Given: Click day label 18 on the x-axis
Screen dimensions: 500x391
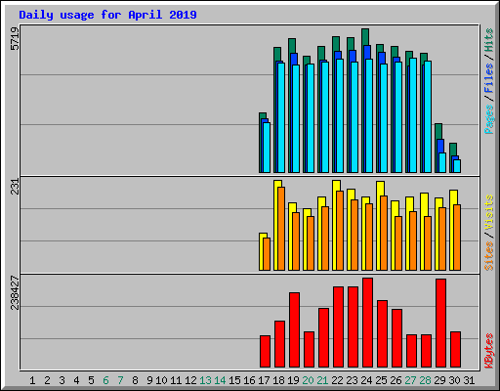Looking at the screenshot, I should pyautogui.click(x=278, y=380).
